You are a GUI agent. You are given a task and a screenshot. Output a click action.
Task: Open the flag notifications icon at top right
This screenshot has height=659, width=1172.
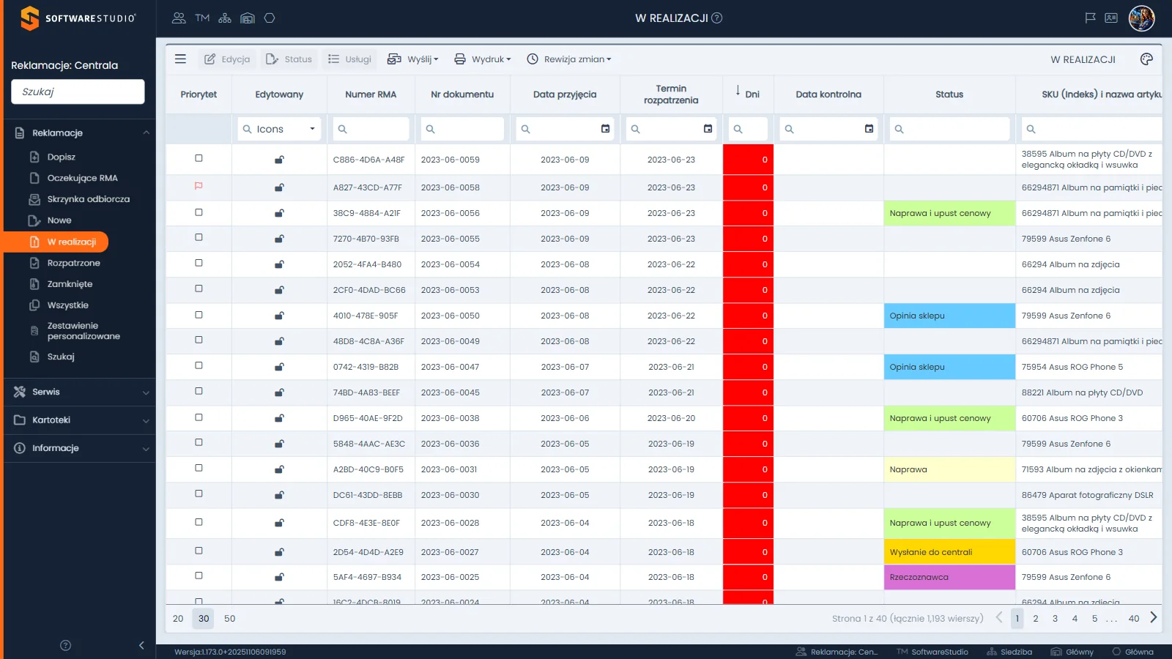coord(1090,18)
